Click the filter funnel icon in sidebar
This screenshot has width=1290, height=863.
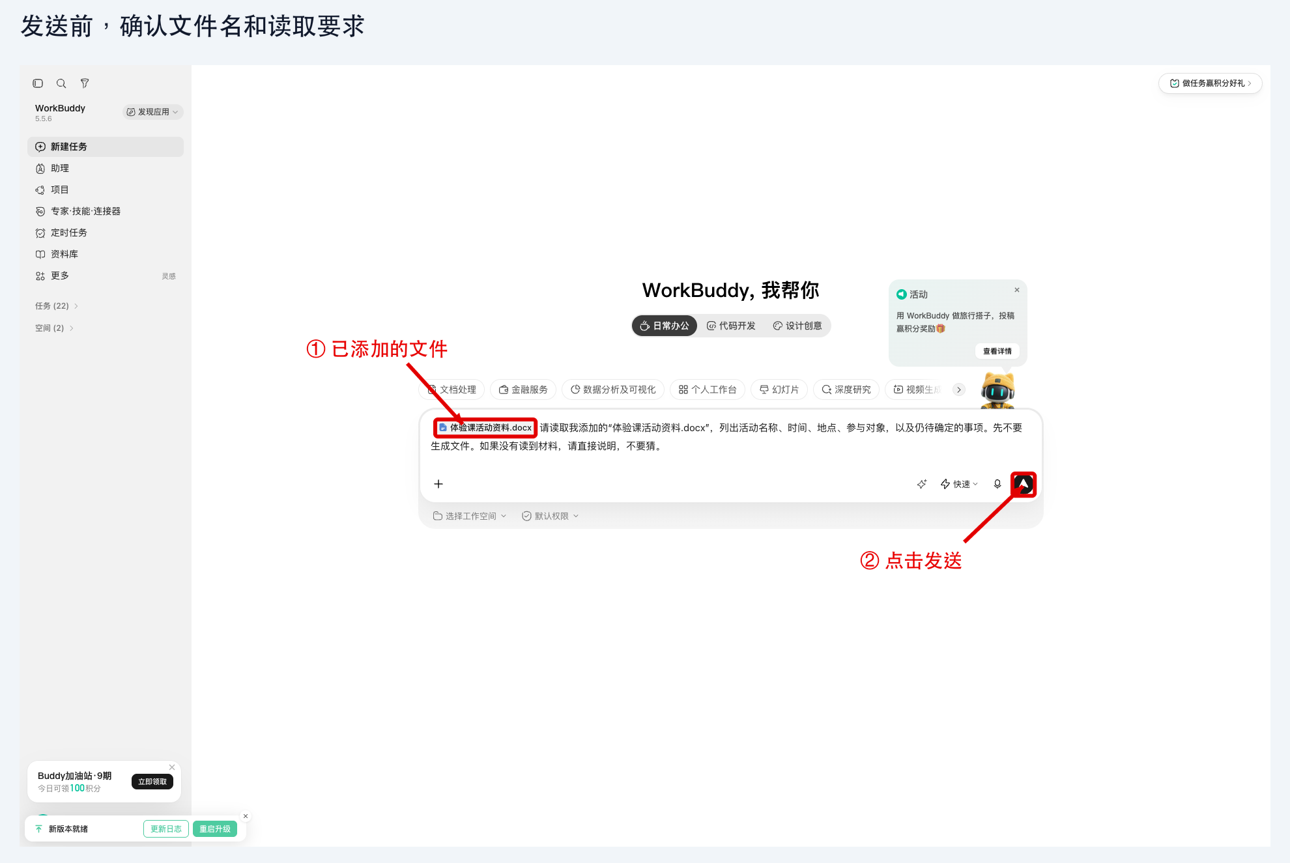(x=85, y=83)
